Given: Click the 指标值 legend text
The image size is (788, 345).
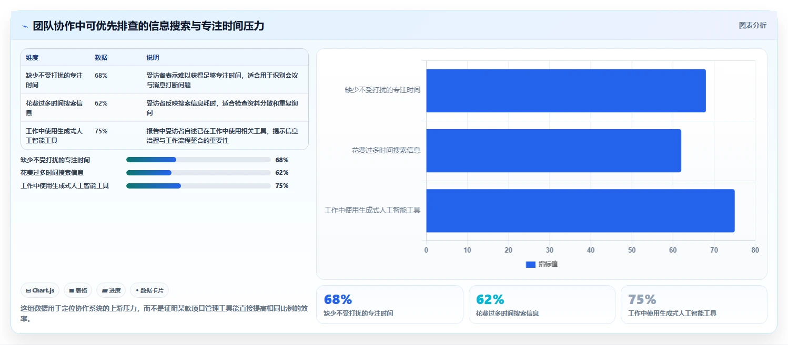Looking at the screenshot, I should click(x=548, y=264).
